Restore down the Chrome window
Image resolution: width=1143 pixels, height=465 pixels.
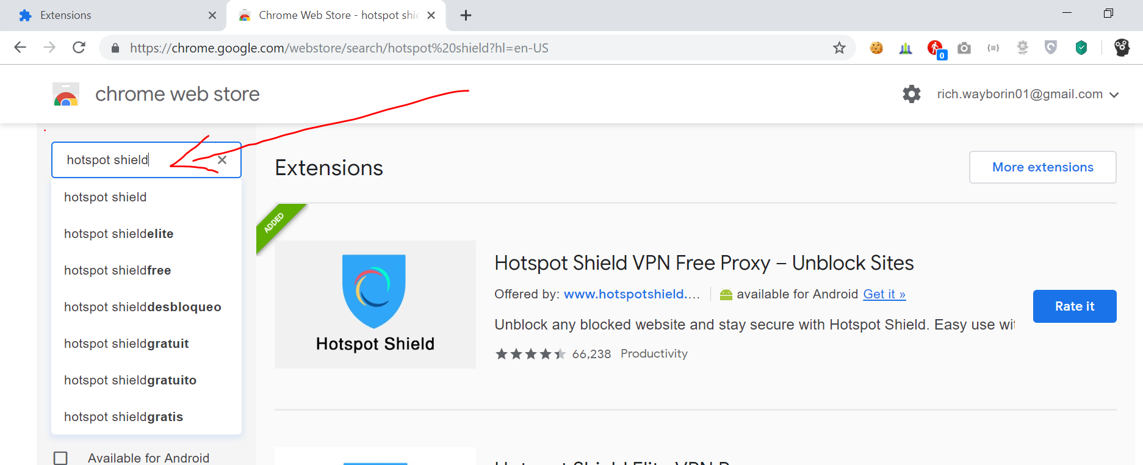point(1109,13)
